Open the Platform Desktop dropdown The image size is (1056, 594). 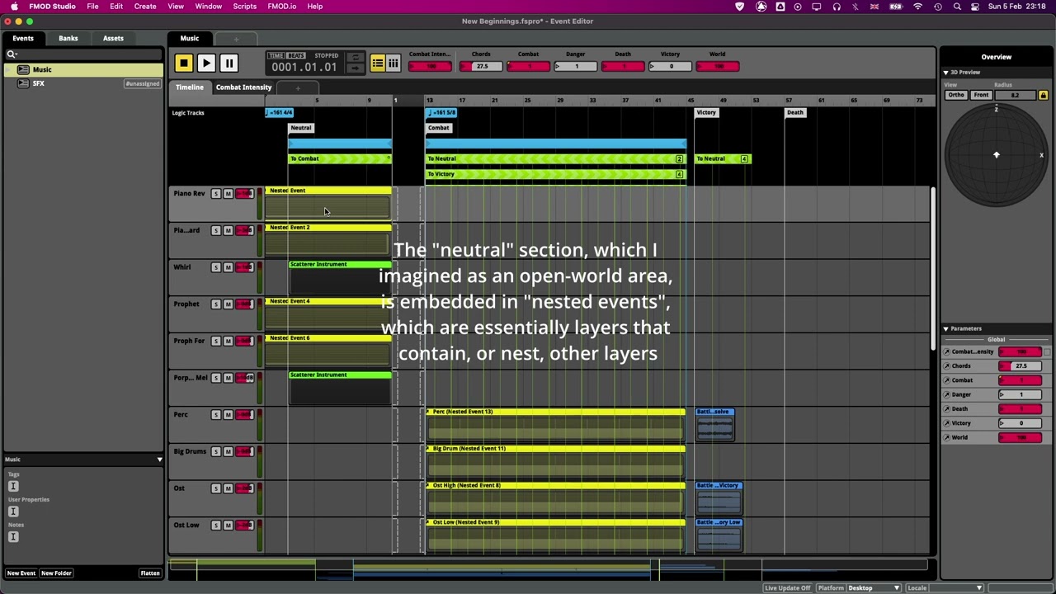[874, 588]
